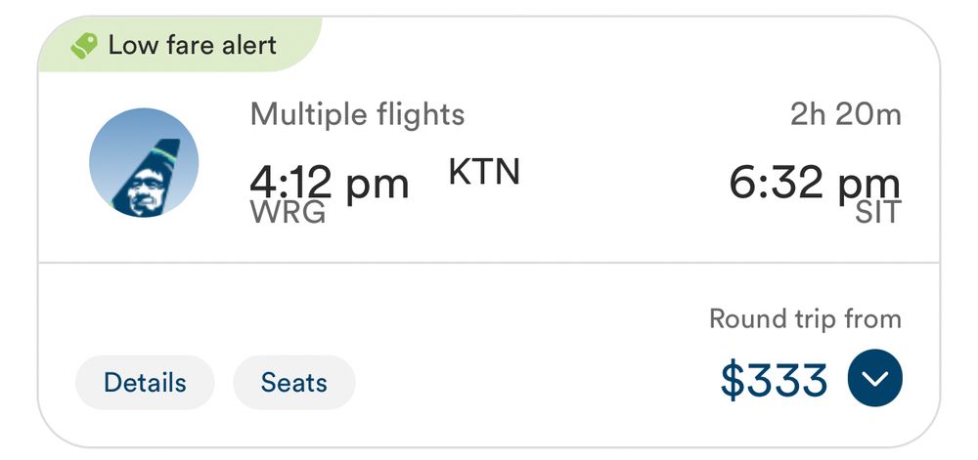Viewport: 978px width, 460px height.
Task: Expand fare options with the chevron button
Action: point(874,378)
